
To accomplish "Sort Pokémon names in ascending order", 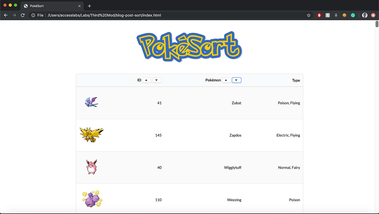I will [x=226, y=80].
